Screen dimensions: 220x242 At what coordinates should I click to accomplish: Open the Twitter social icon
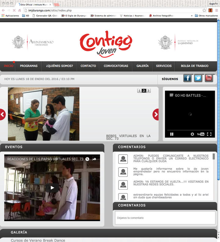pos(198,78)
